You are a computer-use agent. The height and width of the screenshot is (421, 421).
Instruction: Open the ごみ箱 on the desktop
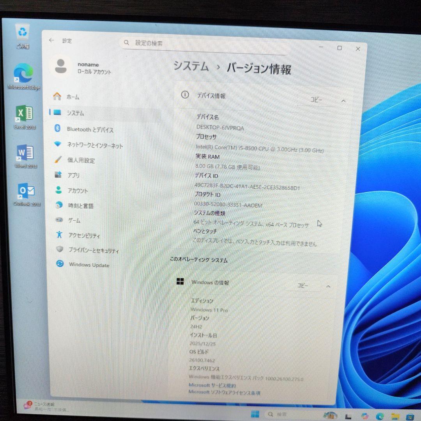click(23, 32)
